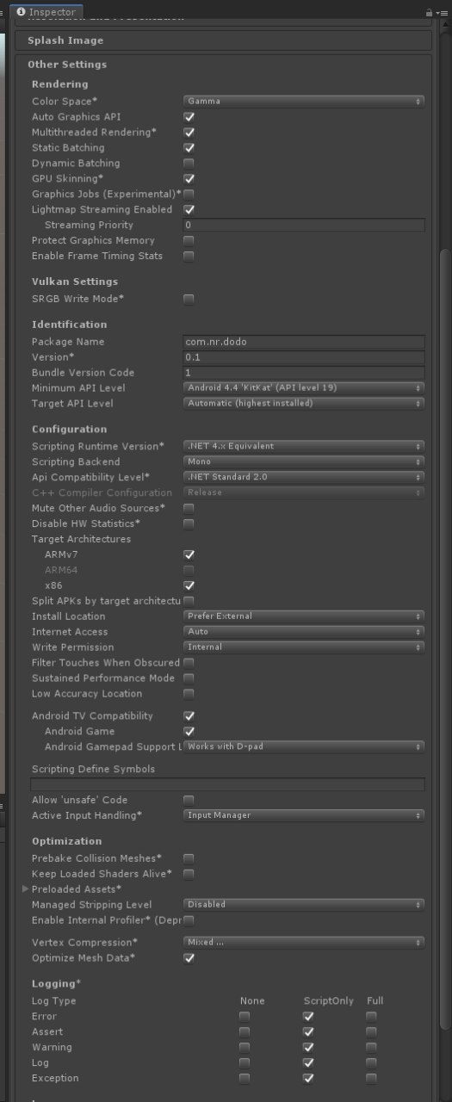Open the Android Gamepad Support Level dropdown
Screen dimensions: 452x1102
tap(304, 747)
